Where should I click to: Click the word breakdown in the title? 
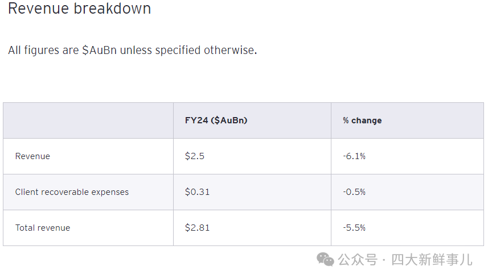112,8
